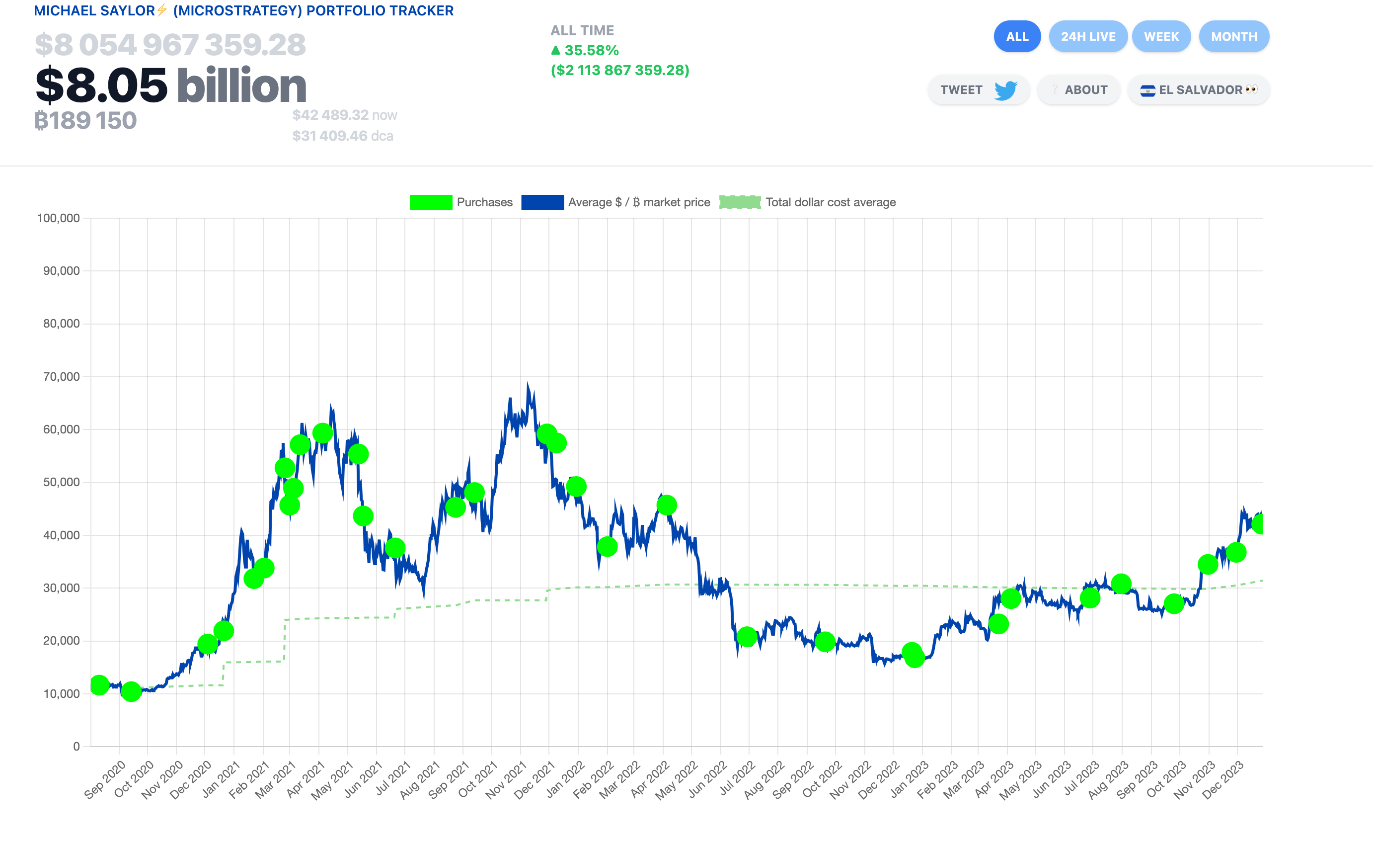
Task: Click the $8.05 billion headline
Action: point(170,85)
